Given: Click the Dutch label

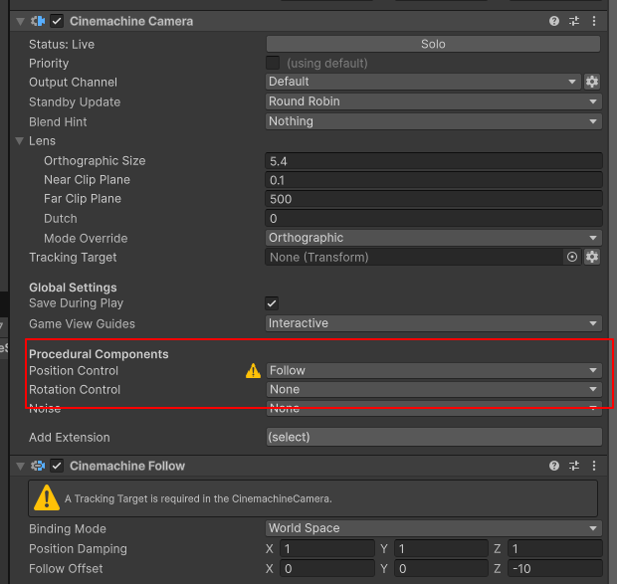Looking at the screenshot, I should pos(60,219).
